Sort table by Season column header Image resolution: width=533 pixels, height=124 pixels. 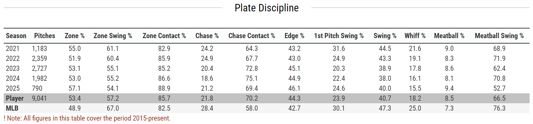pos(16,36)
